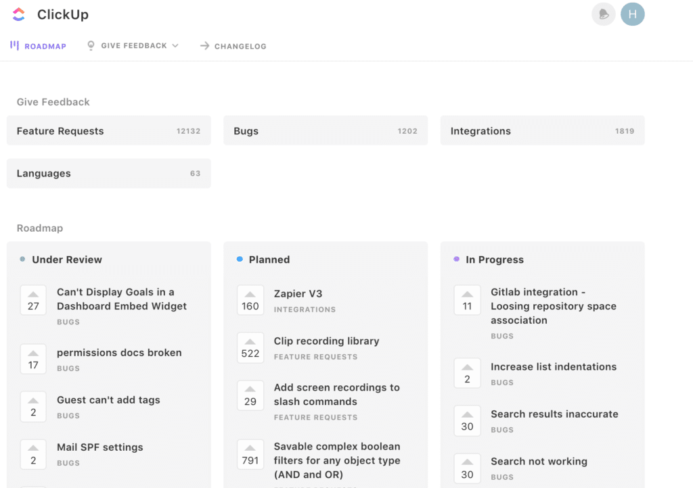This screenshot has width=693, height=488.
Task: Open the Feature Requests board
Action: (x=109, y=130)
